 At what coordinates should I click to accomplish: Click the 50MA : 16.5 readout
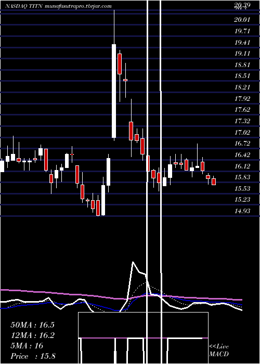pyautogui.click(x=32, y=325)
